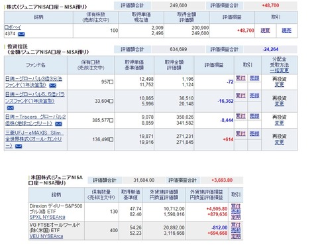Click 変更 for グローバル3倍3分法ファンド reinvestment

279,85
